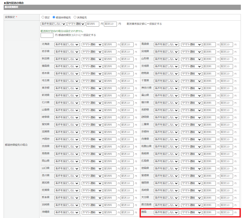This screenshot has height=218, width=244.
Task: Click the 配送料 field for 大阪府
Action: point(110,140)
